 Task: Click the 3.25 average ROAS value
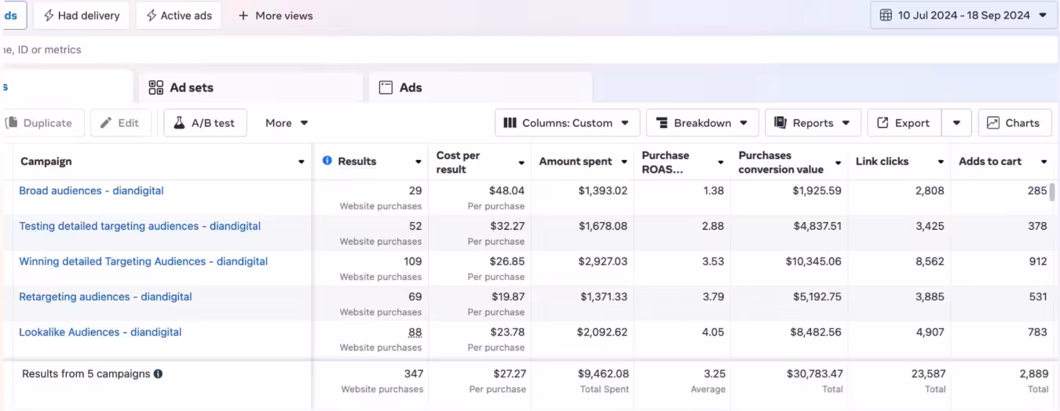(x=715, y=374)
